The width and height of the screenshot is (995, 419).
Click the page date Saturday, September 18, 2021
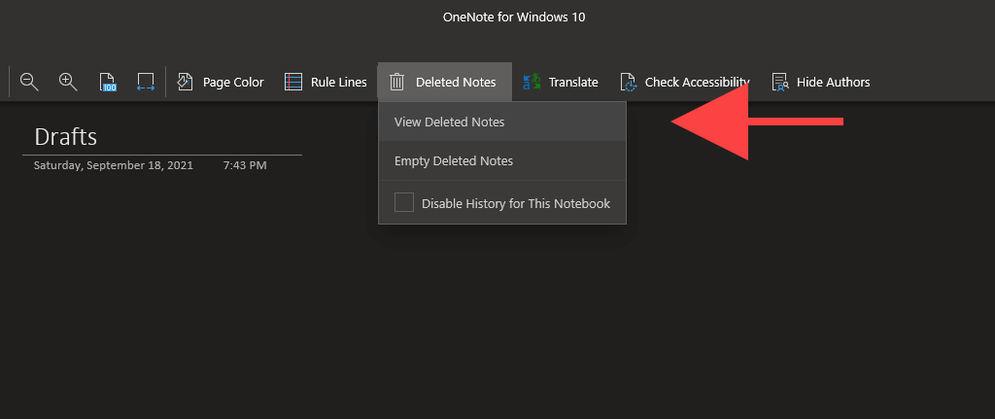[x=114, y=165]
